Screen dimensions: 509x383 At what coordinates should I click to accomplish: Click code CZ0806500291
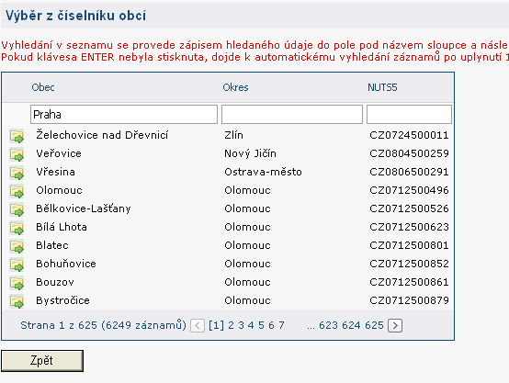409,172
